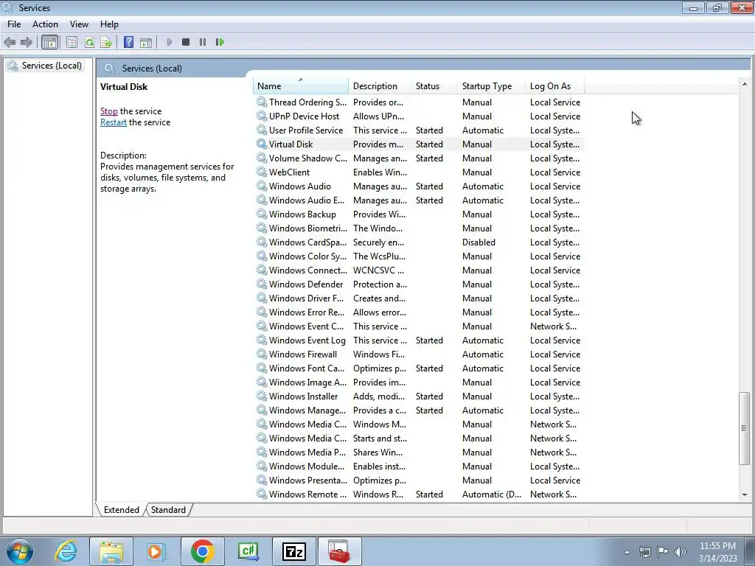The height and width of the screenshot is (566, 755).
Task: Select the Thread Ordering service row
Action: click(419, 102)
